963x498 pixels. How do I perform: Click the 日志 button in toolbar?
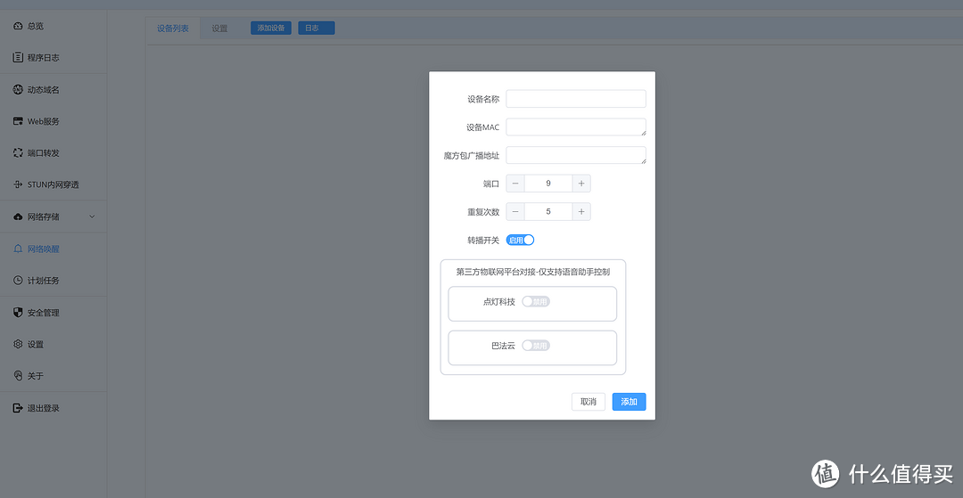coord(317,29)
